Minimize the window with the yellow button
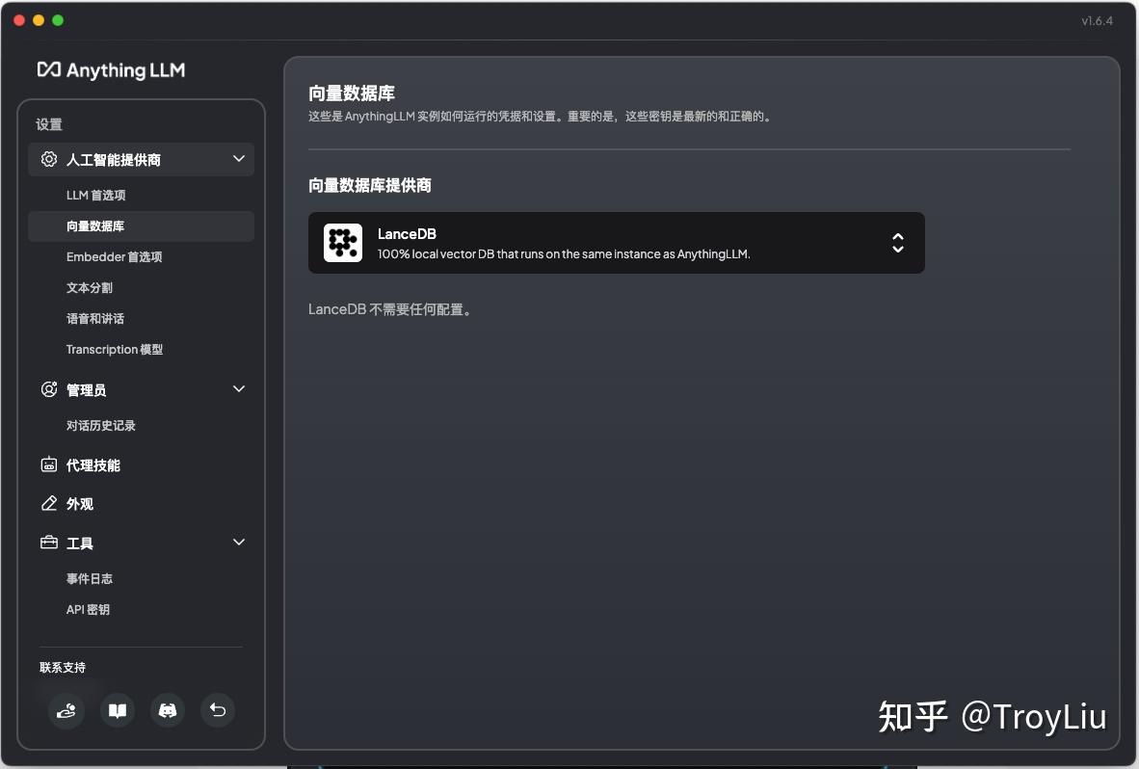The width and height of the screenshot is (1139, 769). pyautogui.click(x=39, y=20)
